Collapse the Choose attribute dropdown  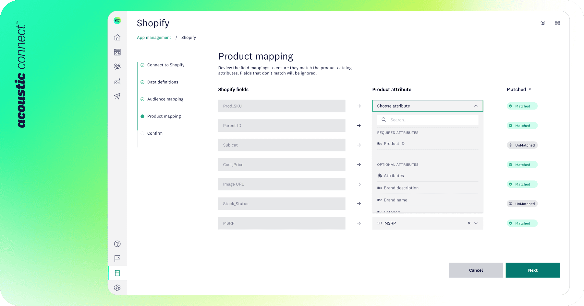476,106
